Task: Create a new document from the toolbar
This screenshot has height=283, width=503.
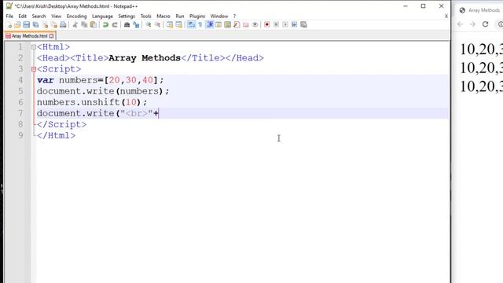Action: click(9, 24)
